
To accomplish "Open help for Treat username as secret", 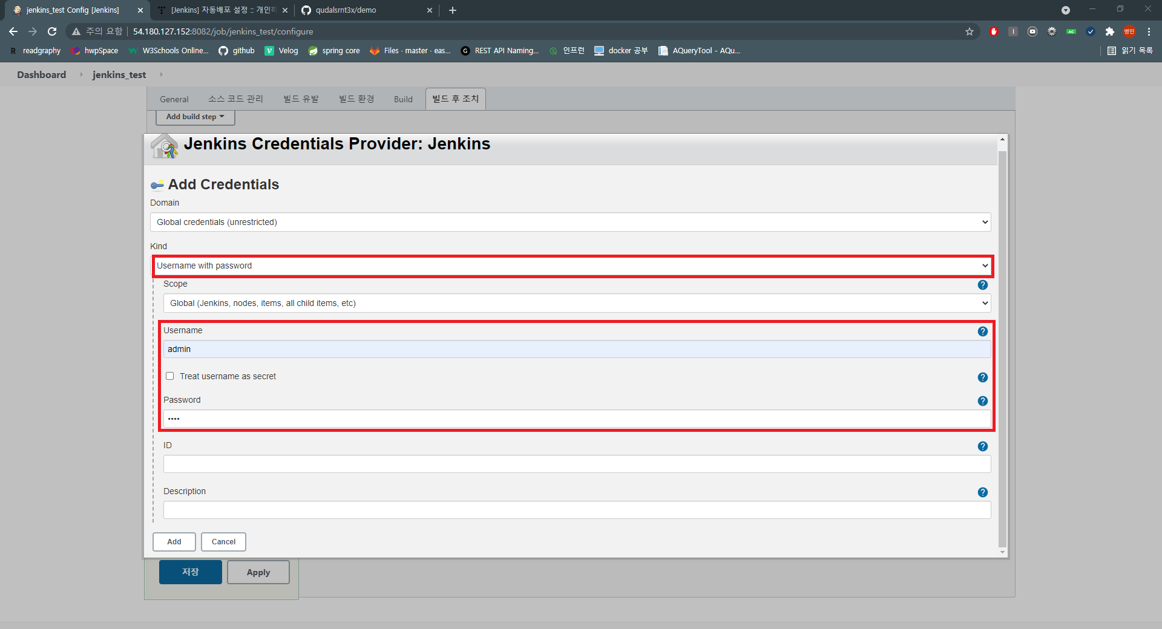I will click(x=982, y=377).
